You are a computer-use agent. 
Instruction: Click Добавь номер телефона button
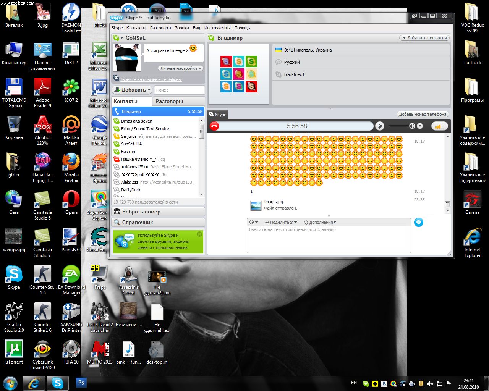coord(423,114)
